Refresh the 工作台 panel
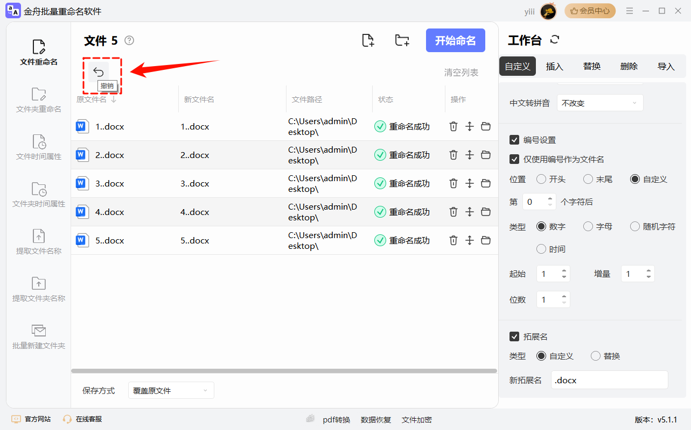The width and height of the screenshot is (691, 430). tap(554, 39)
